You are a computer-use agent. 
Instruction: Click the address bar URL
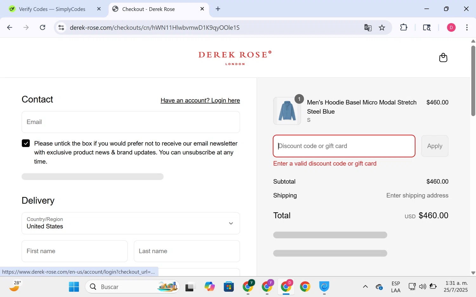(155, 28)
